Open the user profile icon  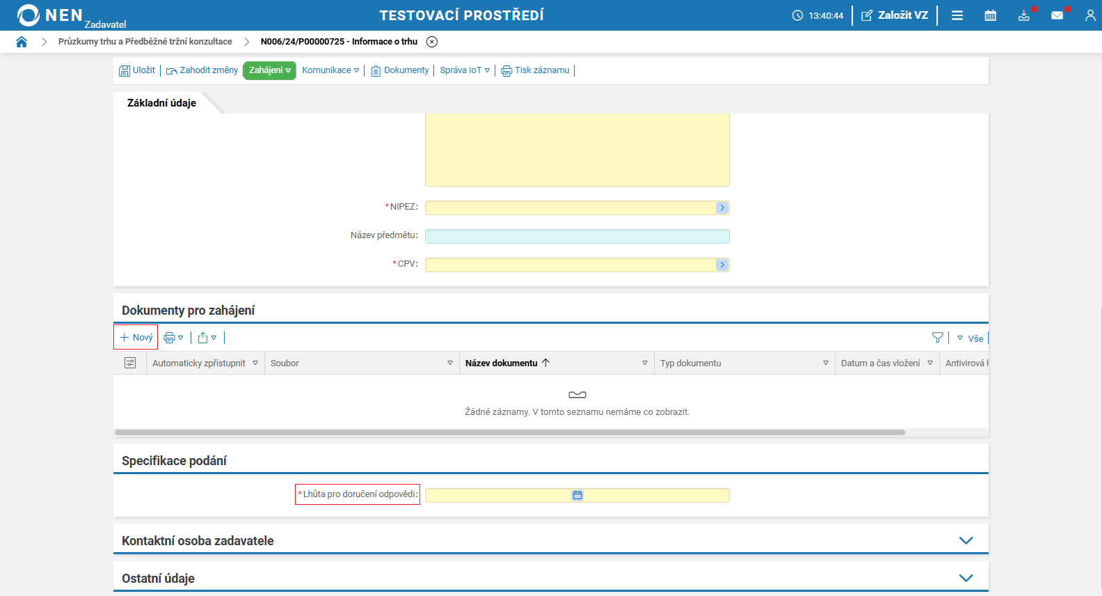pos(1089,15)
